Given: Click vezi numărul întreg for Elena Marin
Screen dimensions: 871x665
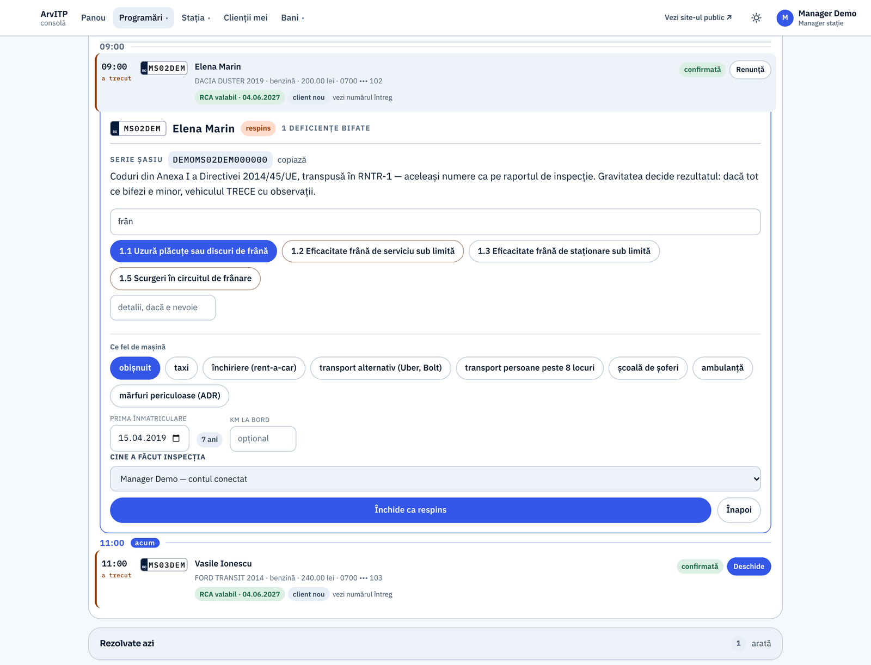Looking at the screenshot, I should (x=363, y=97).
